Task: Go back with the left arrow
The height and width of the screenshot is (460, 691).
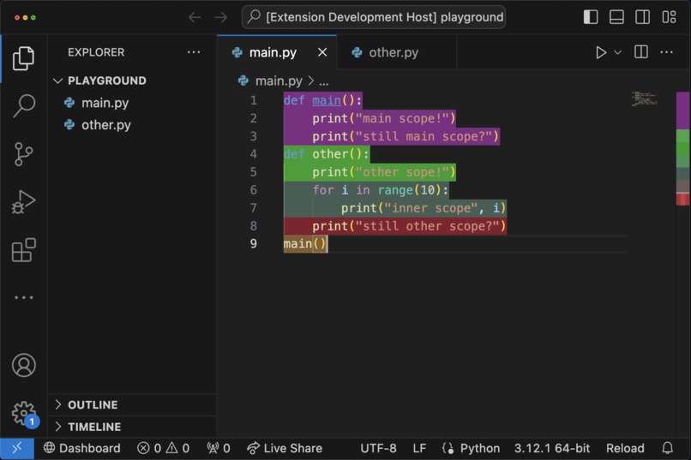Action: click(x=195, y=17)
